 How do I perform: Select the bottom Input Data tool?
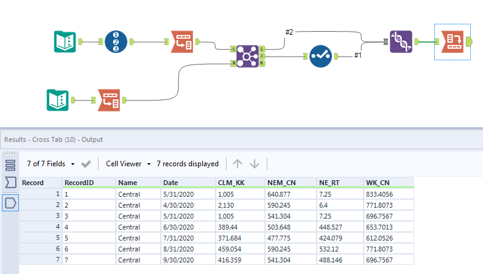[58, 99]
